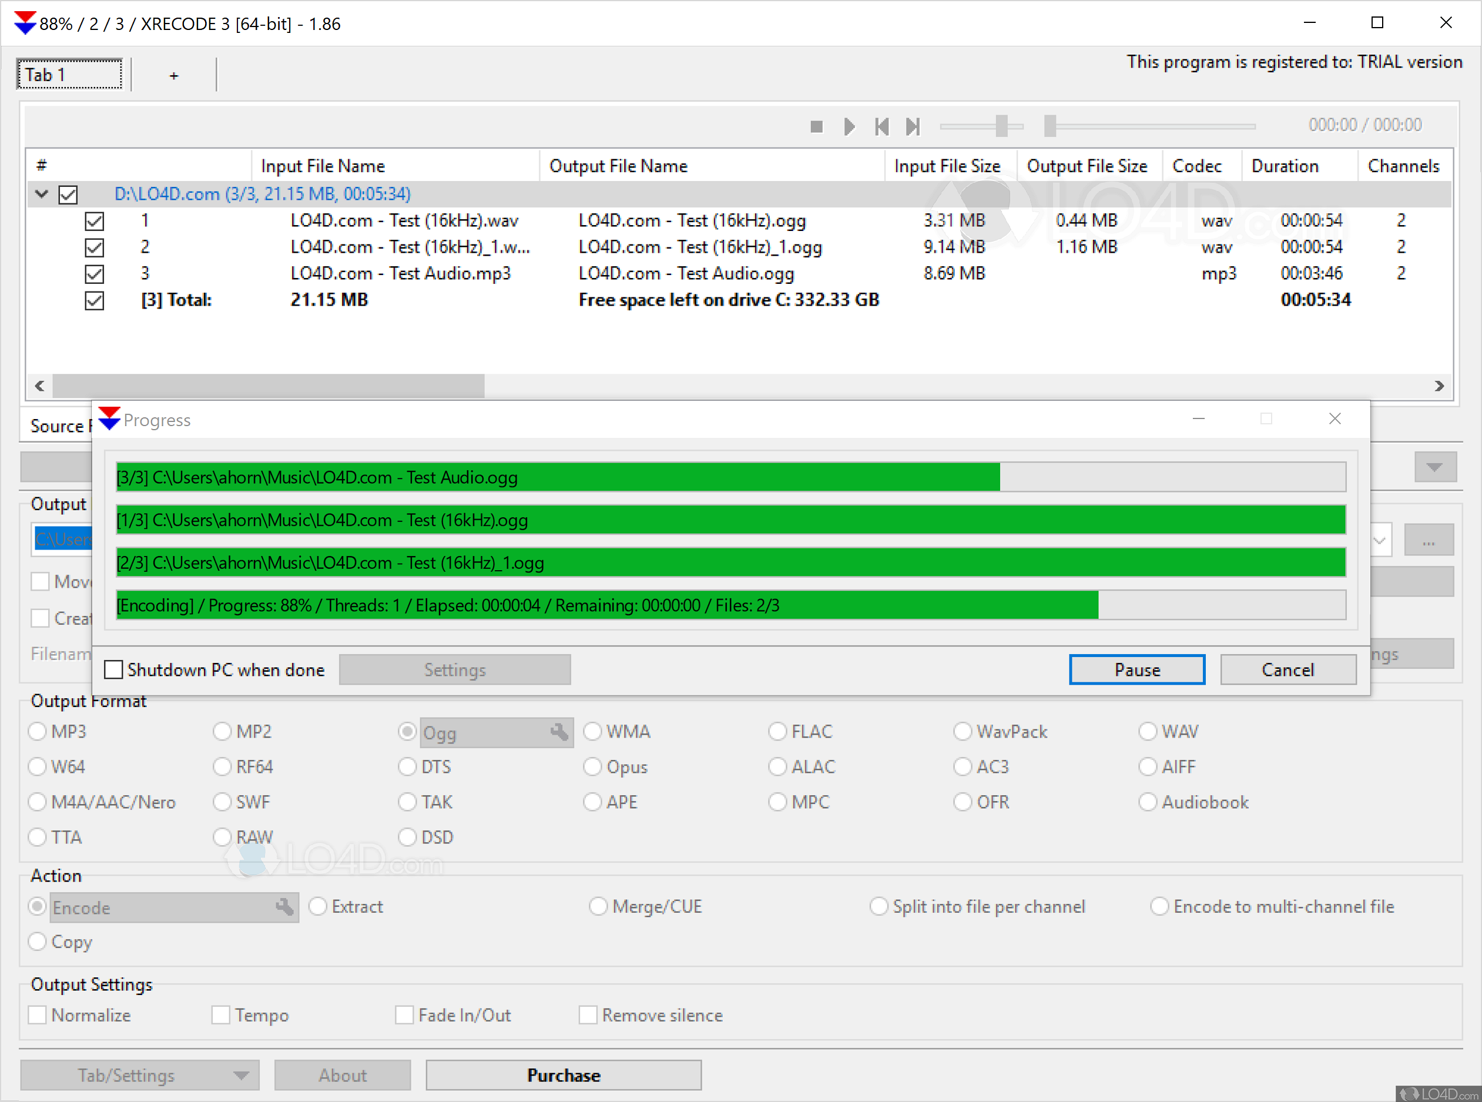Click the Purchase button
The height and width of the screenshot is (1102, 1482).
tap(562, 1074)
